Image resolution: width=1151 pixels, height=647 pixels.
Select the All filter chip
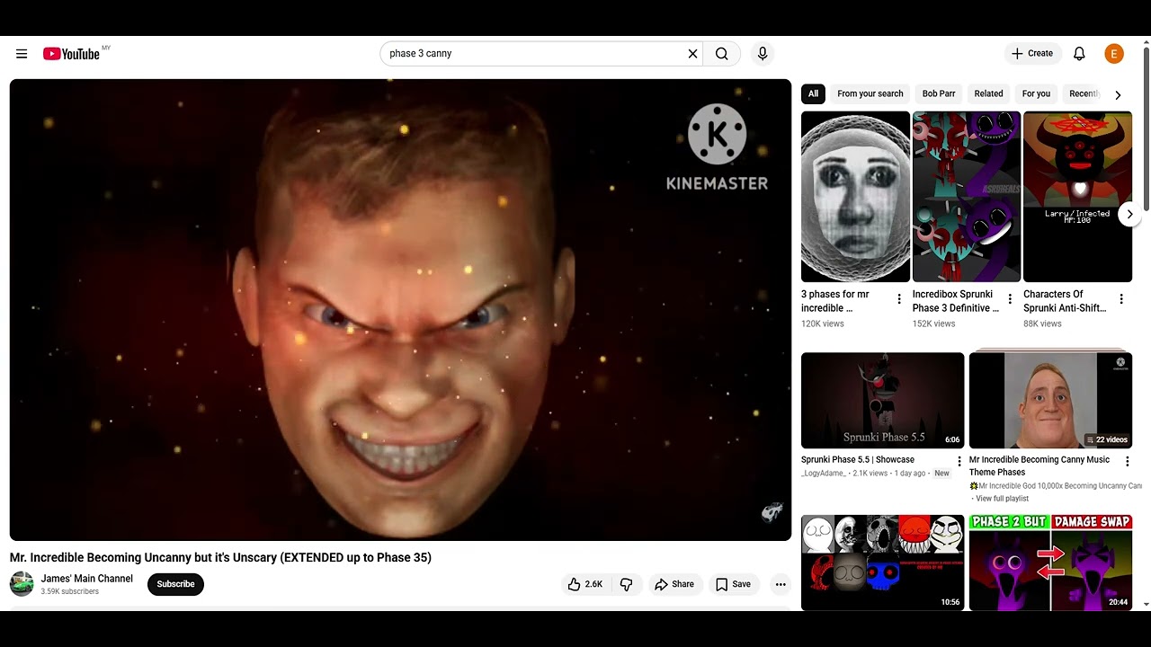pyautogui.click(x=813, y=93)
